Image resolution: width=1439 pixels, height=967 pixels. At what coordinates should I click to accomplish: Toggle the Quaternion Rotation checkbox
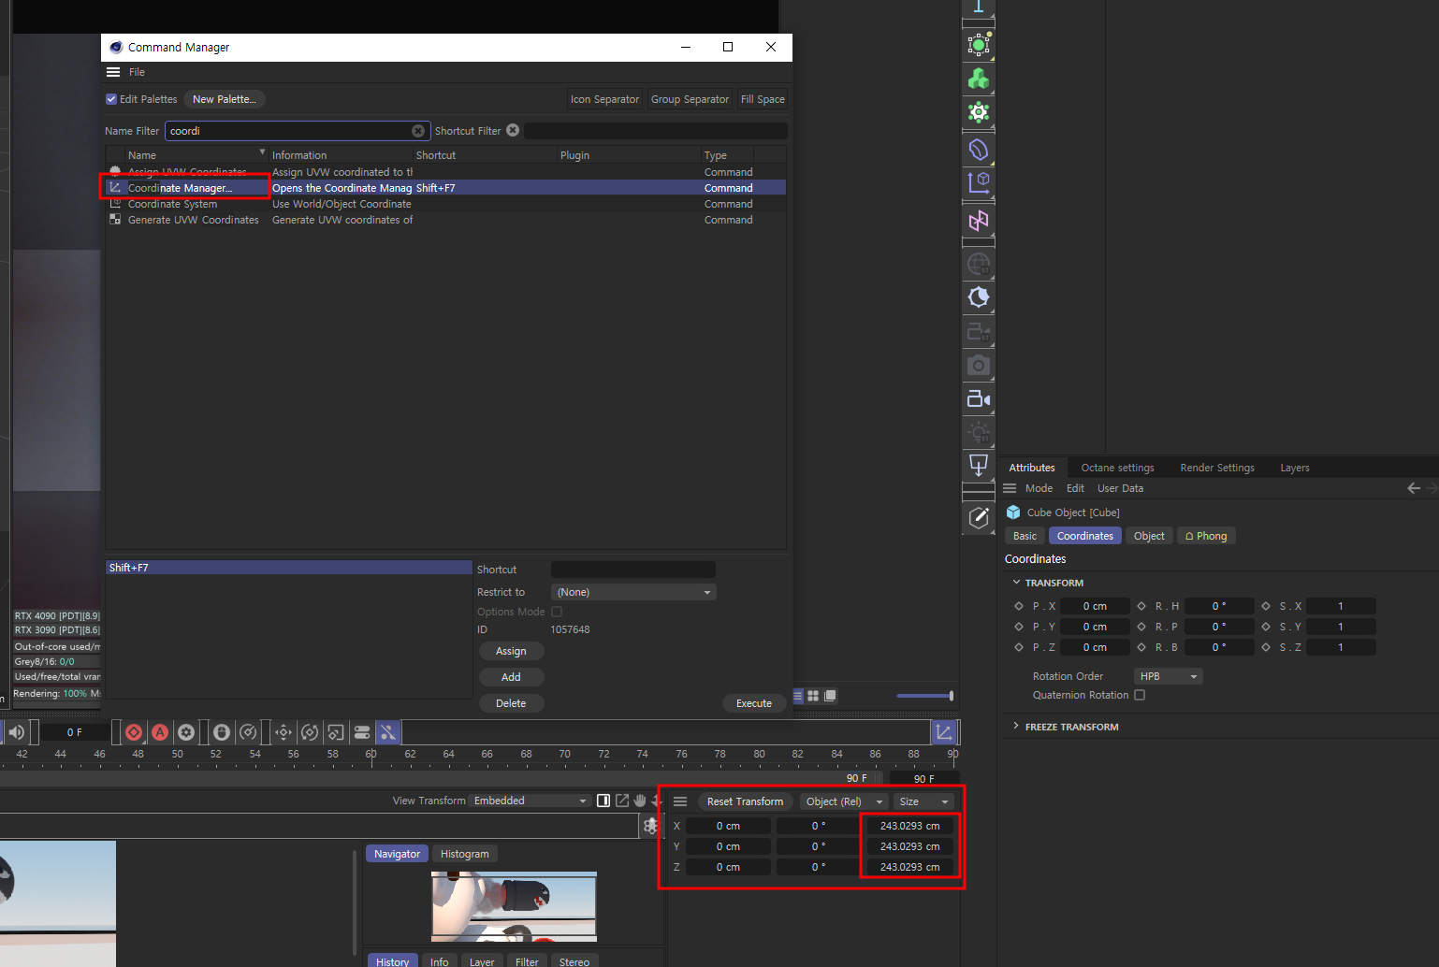tap(1140, 695)
